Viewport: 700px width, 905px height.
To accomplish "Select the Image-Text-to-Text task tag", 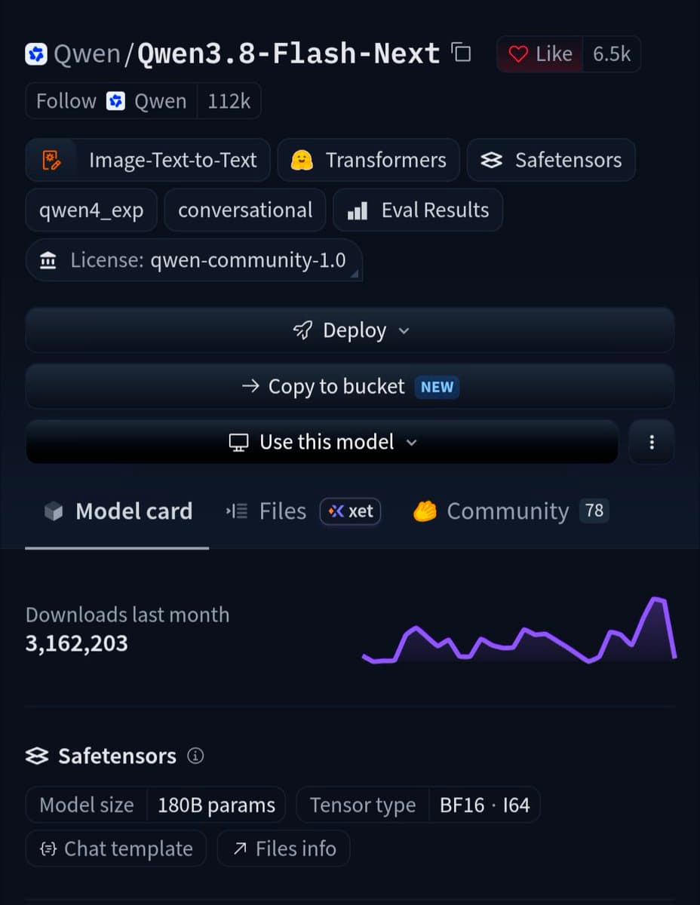I will [x=148, y=160].
